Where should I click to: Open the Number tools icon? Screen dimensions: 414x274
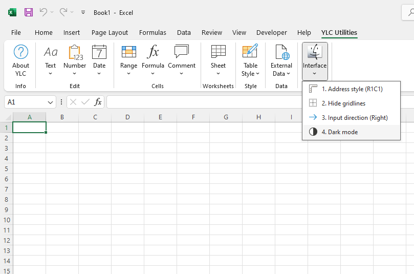tap(75, 52)
